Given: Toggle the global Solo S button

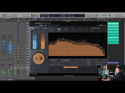Looking at the screenshot, I should (x=21, y=21).
